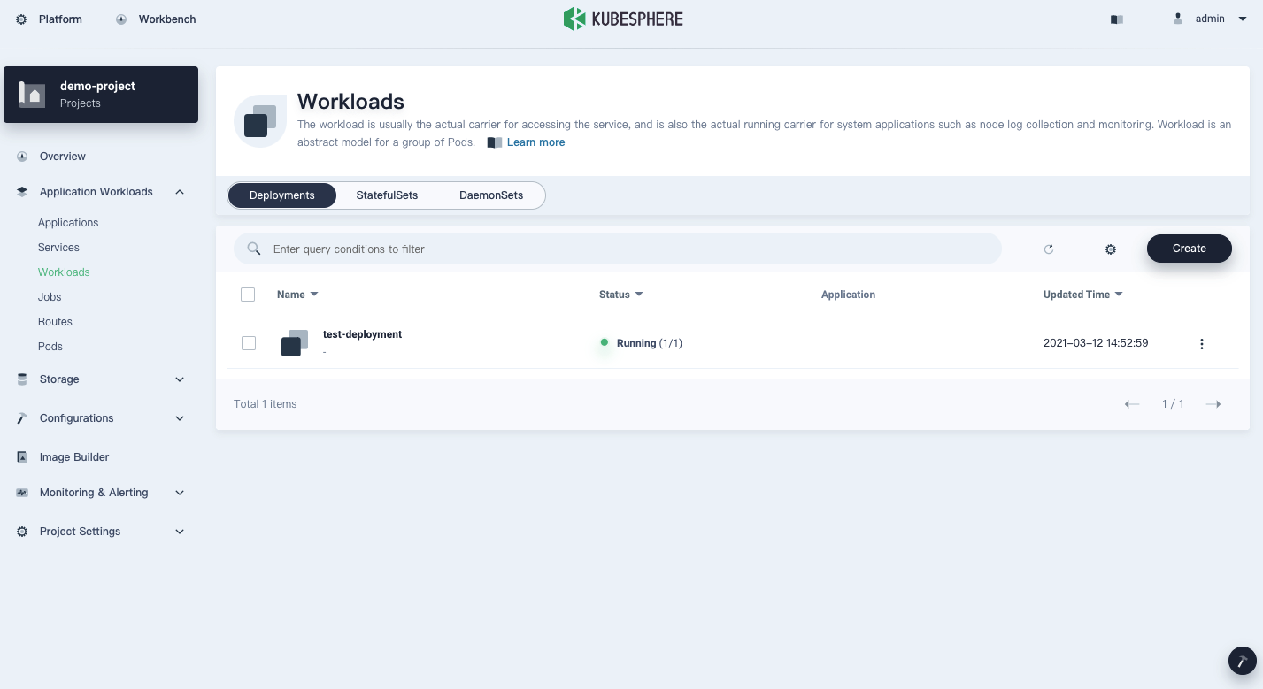Select Workloads in the sidebar
Viewport: 1263px width, 689px height.
click(x=64, y=272)
